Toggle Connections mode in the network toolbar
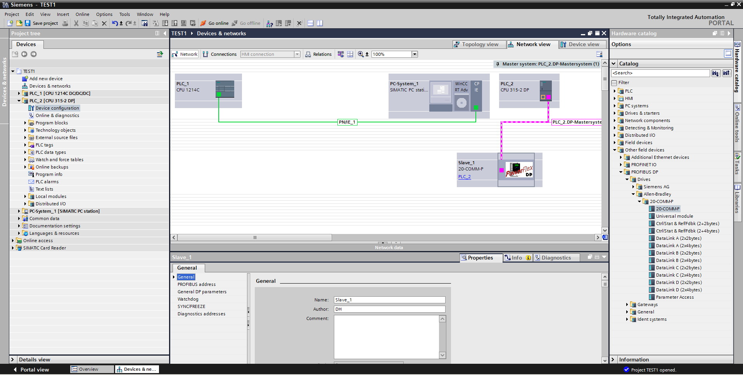The width and height of the screenshot is (743, 375). (x=219, y=54)
